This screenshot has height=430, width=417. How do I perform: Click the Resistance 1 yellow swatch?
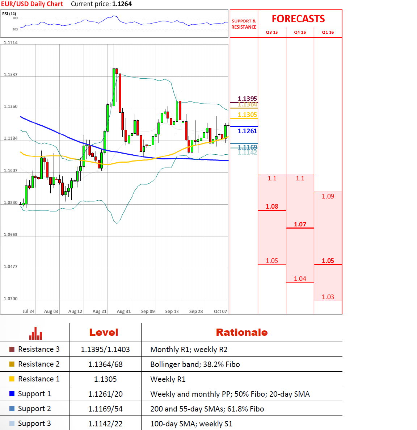point(12,379)
